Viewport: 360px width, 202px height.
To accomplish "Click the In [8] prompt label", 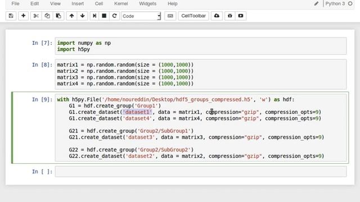I will tap(42, 65).
